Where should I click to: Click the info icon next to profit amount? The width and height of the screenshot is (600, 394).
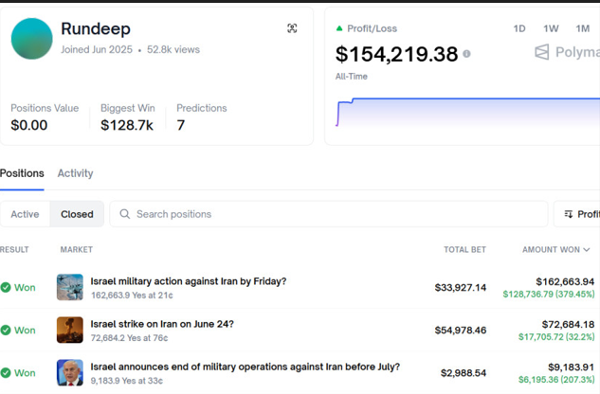[x=466, y=54]
